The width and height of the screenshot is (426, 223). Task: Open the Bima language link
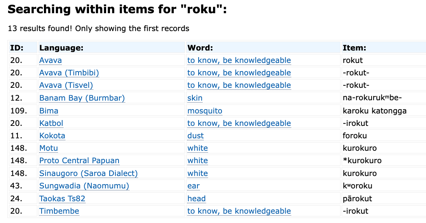click(49, 111)
